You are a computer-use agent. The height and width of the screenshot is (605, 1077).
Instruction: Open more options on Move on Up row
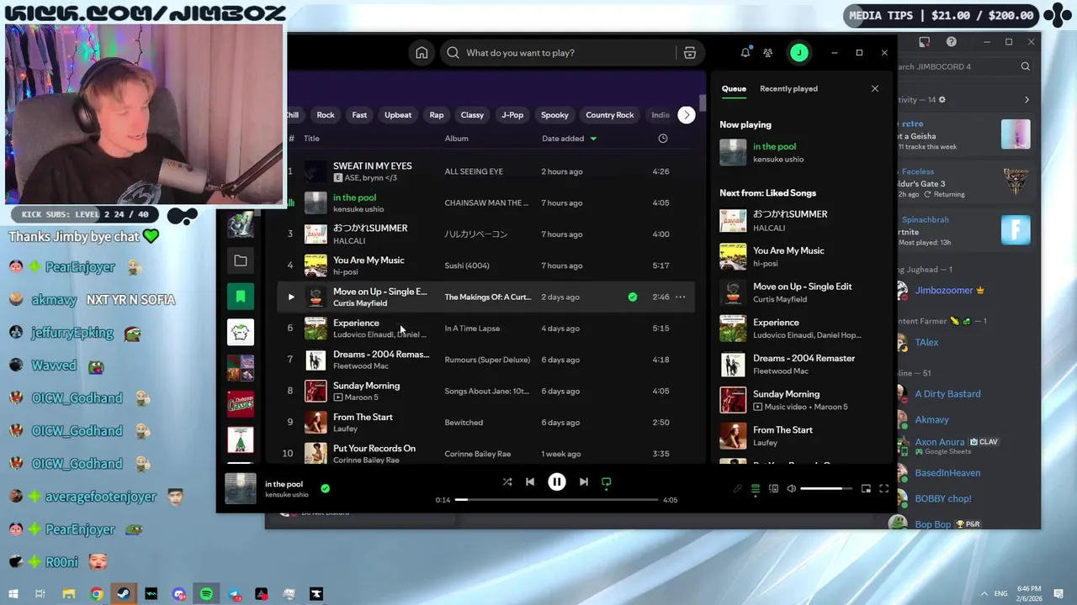pos(680,297)
